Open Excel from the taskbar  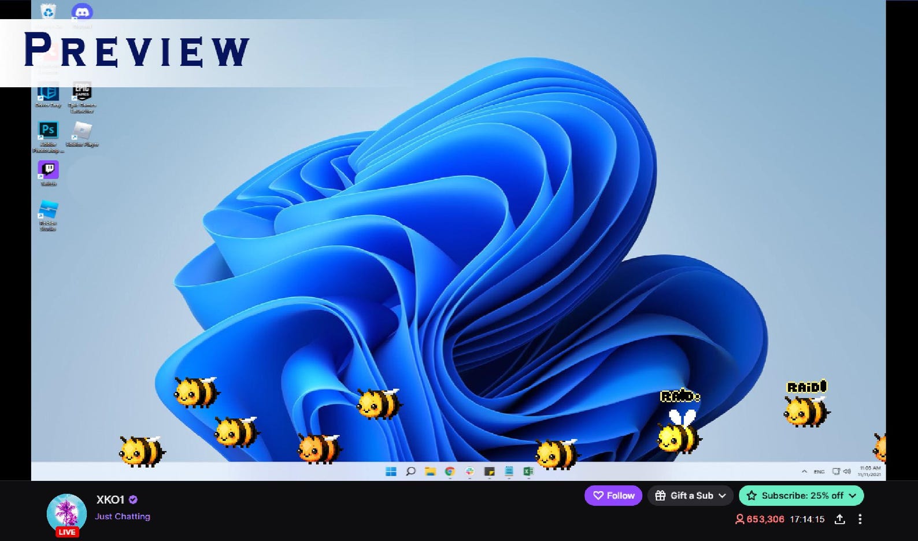pos(528,472)
